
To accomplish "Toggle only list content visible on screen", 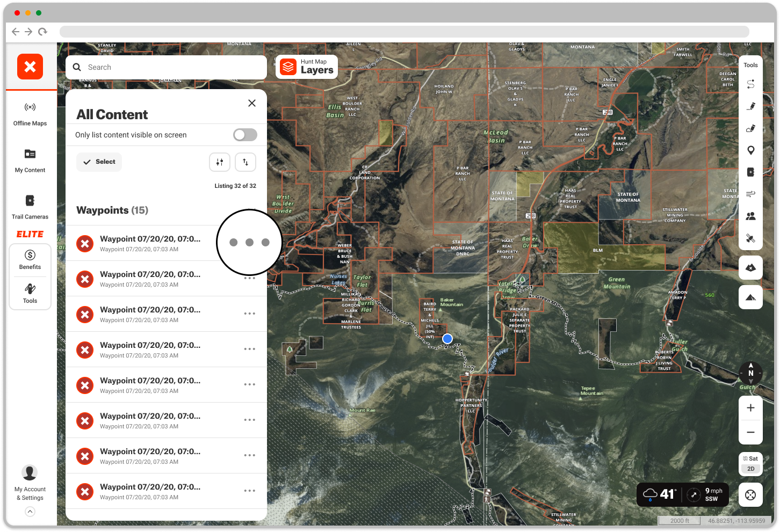I will pos(245,135).
